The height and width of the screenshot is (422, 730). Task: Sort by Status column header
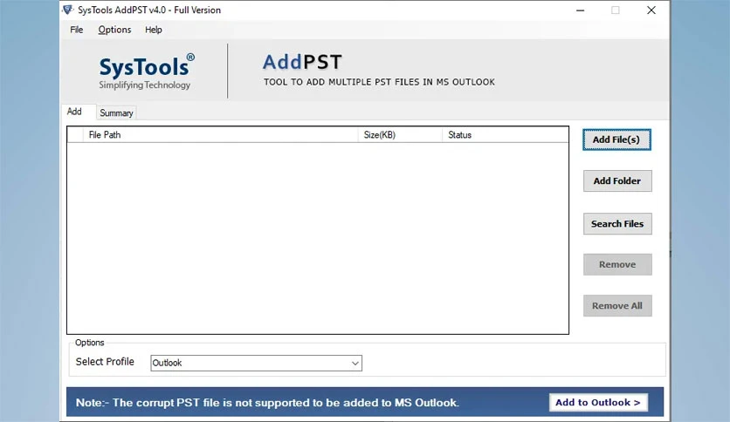pos(505,135)
